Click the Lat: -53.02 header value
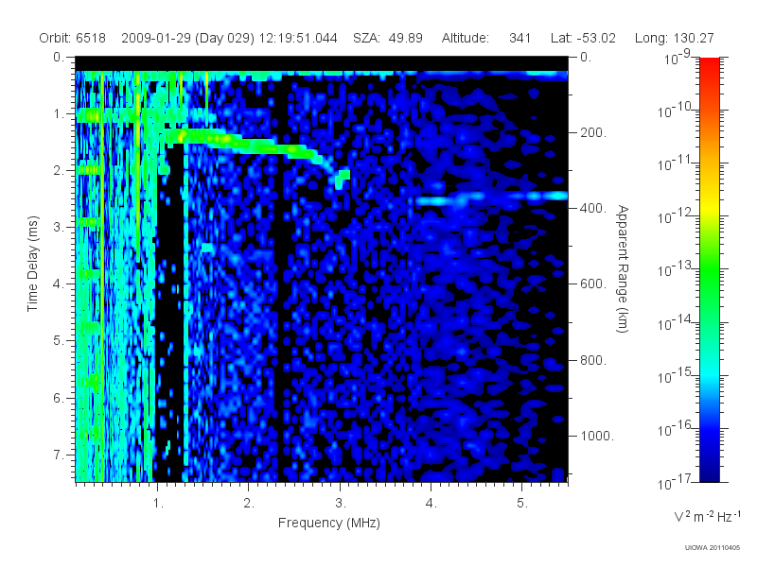Image resolution: width=757 pixels, height=567 pixels. (x=583, y=38)
